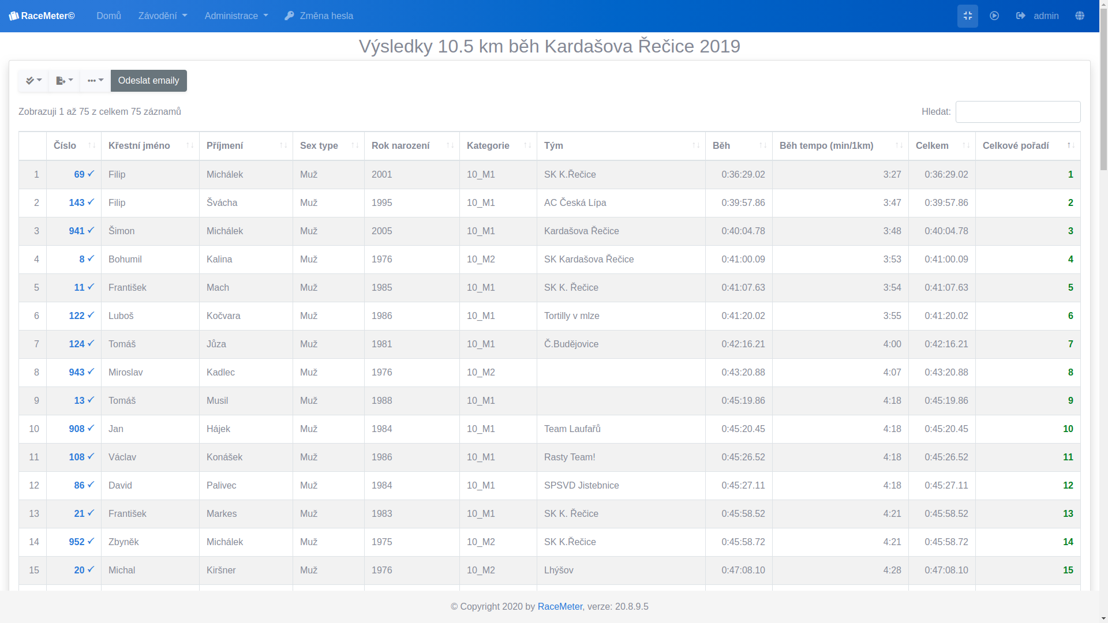Click bib number 11 link

coord(84,287)
